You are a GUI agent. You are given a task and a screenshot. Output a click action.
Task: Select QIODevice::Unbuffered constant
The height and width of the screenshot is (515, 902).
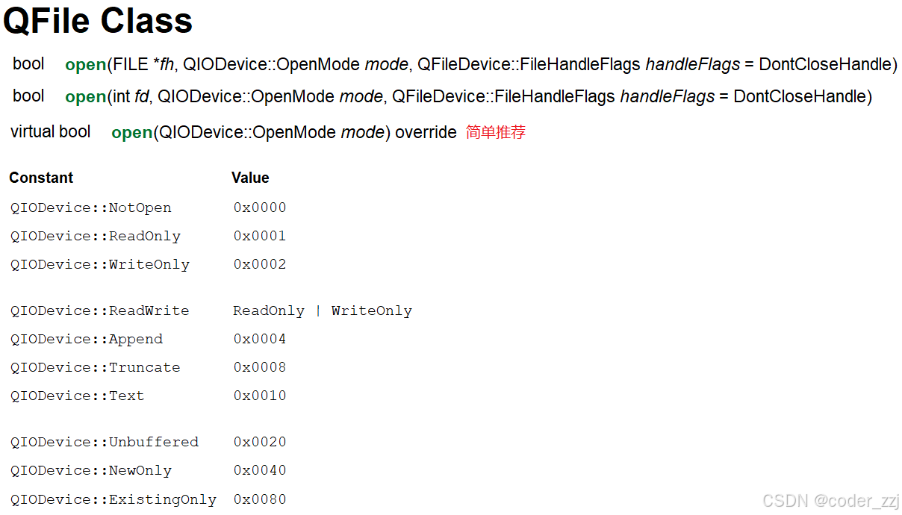point(105,442)
